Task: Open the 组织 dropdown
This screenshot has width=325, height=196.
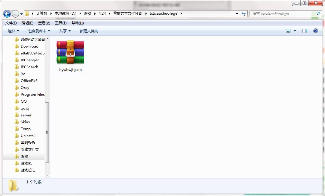Action: point(13,31)
